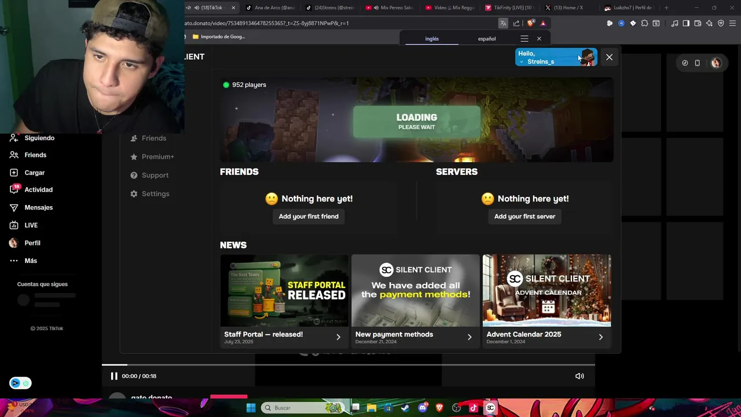The height and width of the screenshot is (417, 741).
Task: Close the translate popup
Action: point(539,39)
